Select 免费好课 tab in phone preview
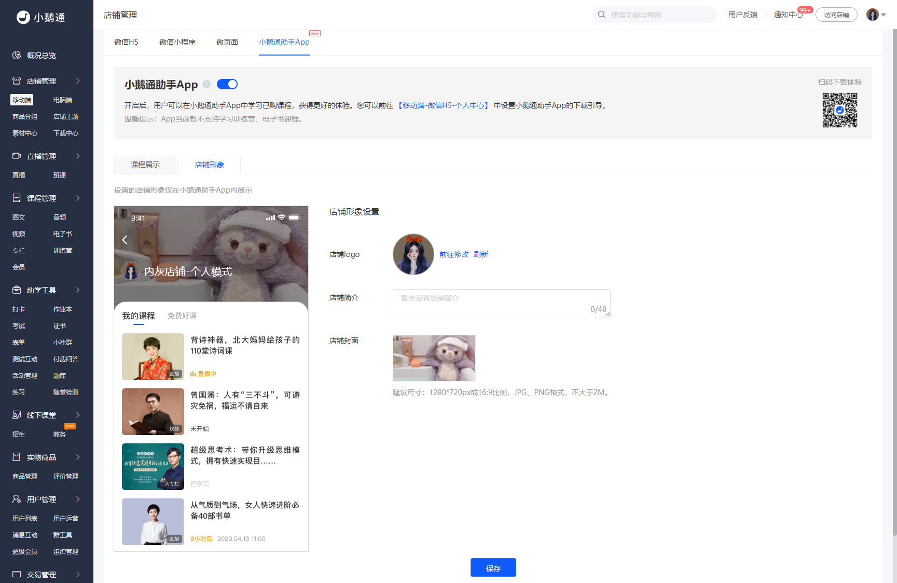This screenshot has height=583, width=897. (x=182, y=316)
